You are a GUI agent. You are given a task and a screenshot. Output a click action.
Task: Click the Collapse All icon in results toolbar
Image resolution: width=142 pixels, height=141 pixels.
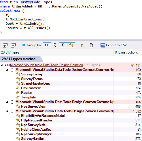pos(13,45)
